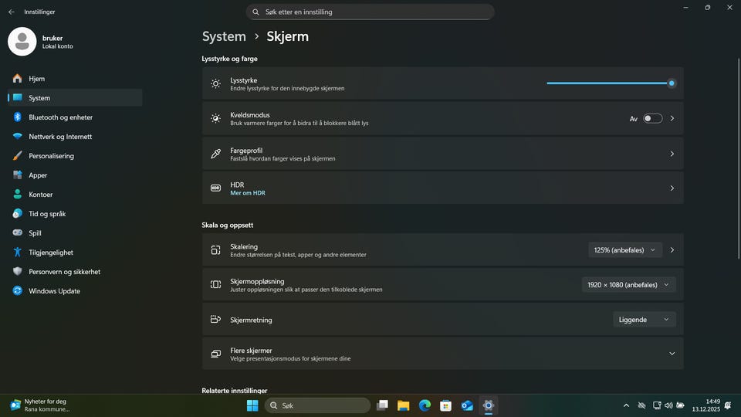Click the Bluetooth og enheter sidebar icon
Image resolution: width=741 pixels, height=417 pixels.
17,117
